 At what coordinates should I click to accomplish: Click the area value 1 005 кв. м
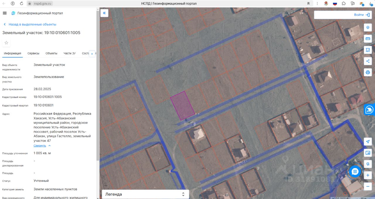(42, 153)
